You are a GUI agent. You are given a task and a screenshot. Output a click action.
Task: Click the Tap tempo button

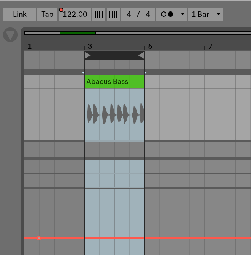pyautogui.click(x=47, y=14)
